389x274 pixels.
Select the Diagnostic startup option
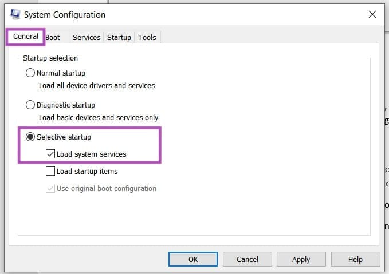[30, 105]
